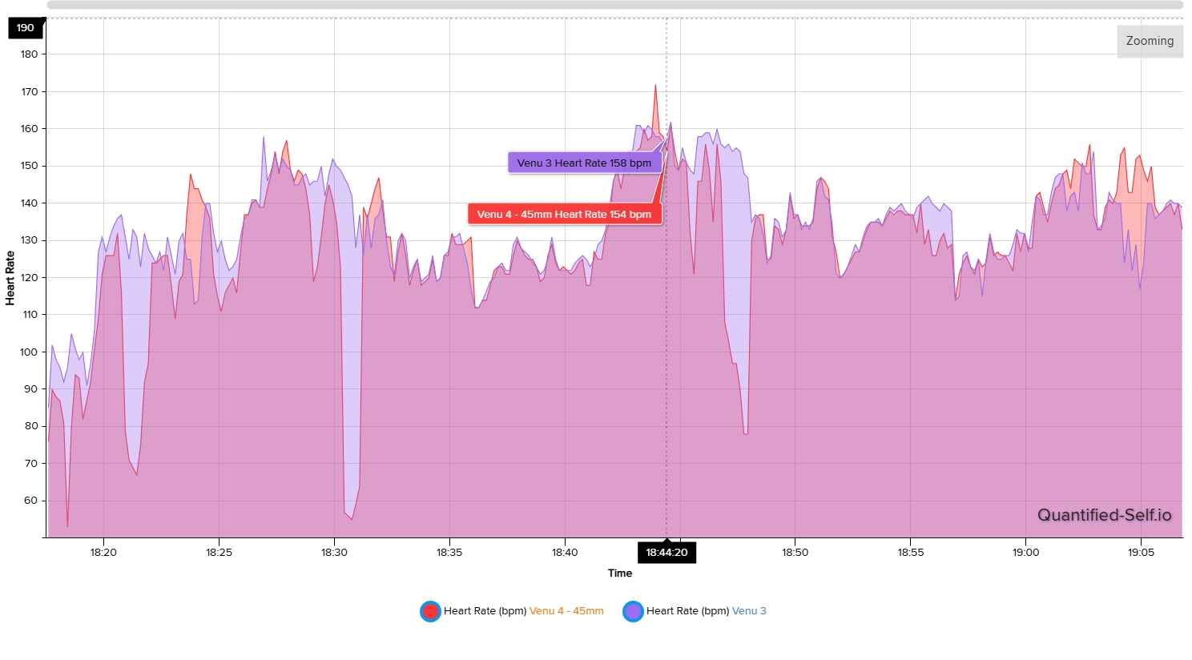Click the 19:00 tick label on time axis

click(1025, 553)
